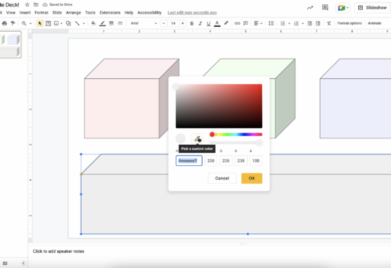
Task: Click the Insert link icon
Action: pos(237,23)
